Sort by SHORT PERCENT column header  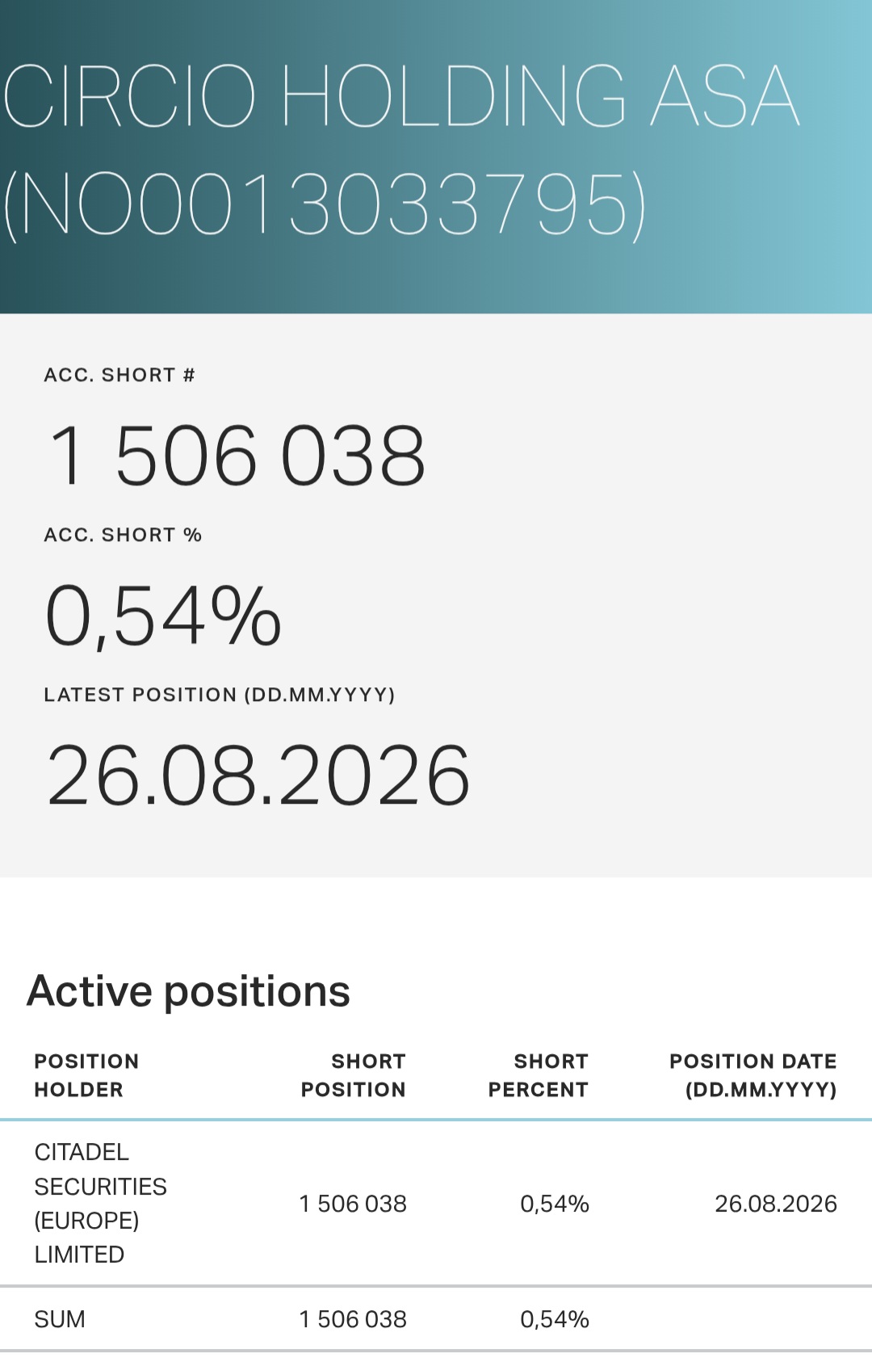[539, 1075]
